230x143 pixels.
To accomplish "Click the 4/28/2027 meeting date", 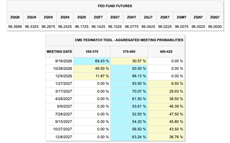I will click(60, 99).
